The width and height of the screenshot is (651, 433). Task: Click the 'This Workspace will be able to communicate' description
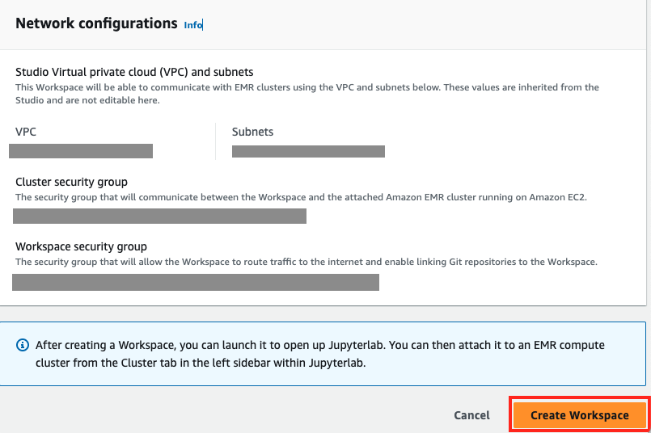(307, 94)
